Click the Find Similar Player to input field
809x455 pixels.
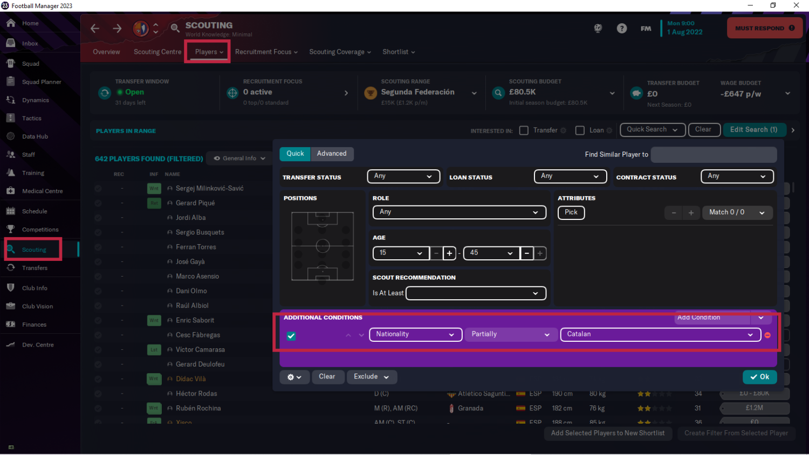[x=714, y=155]
